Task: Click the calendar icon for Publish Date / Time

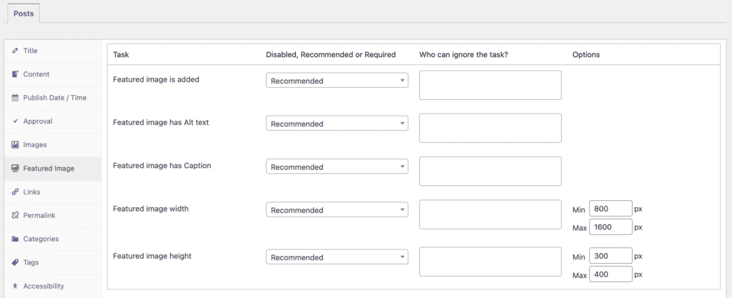Action: coord(15,97)
